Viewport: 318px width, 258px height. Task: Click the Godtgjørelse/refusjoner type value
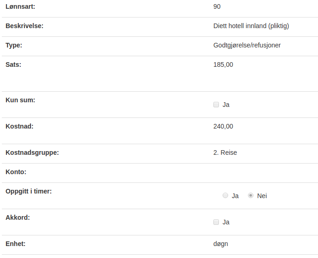coord(247,45)
